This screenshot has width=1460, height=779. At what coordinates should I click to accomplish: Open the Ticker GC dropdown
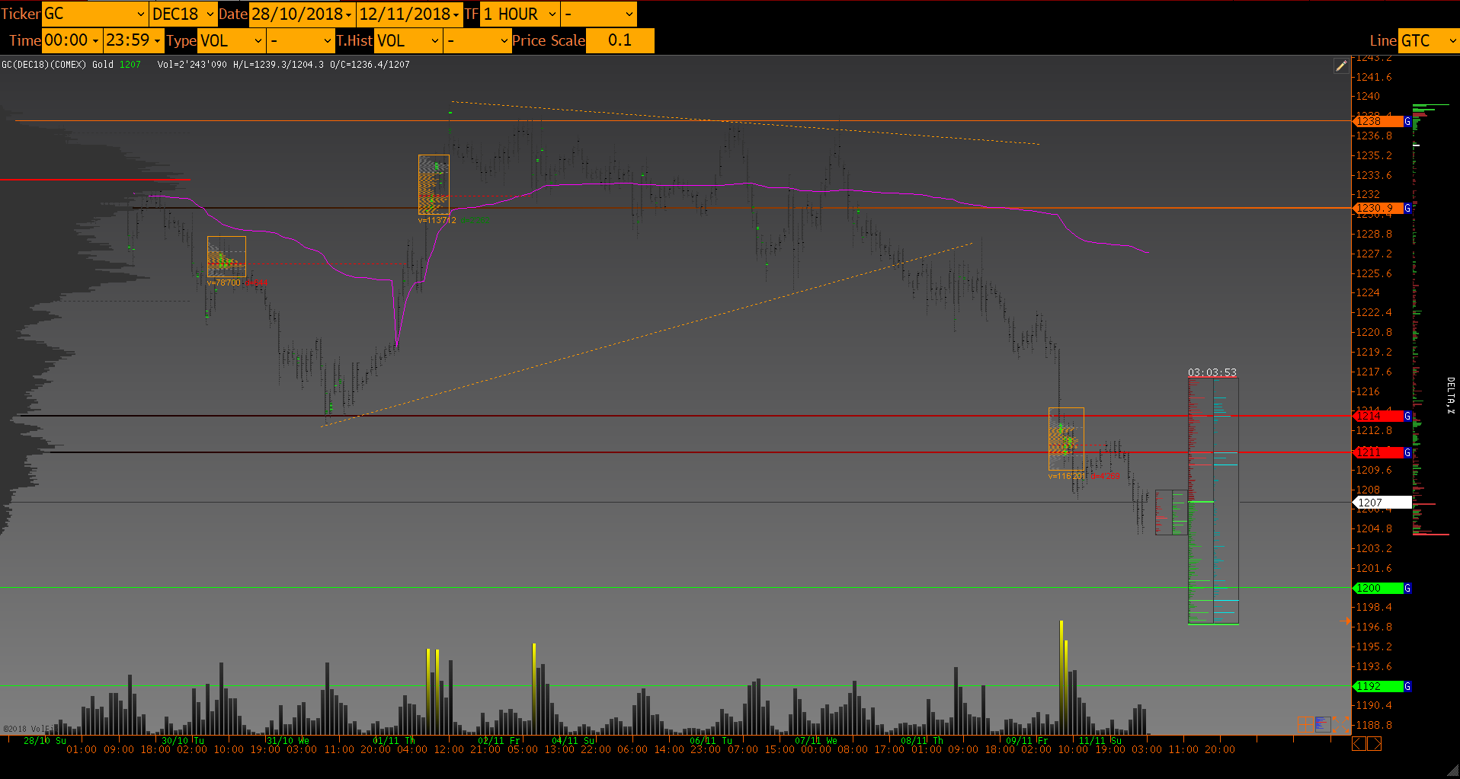94,14
